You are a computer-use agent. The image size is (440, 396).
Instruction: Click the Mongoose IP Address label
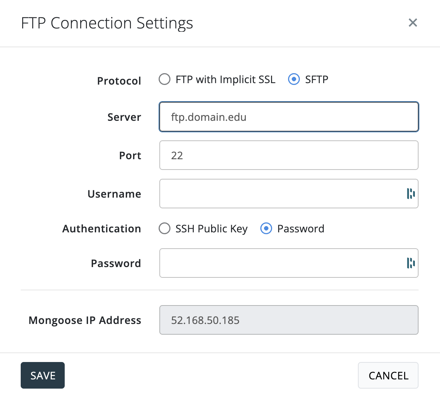coord(85,321)
